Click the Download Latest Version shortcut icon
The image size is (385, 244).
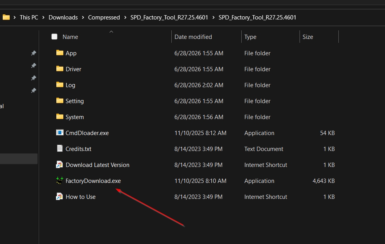pyautogui.click(x=59, y=165)
